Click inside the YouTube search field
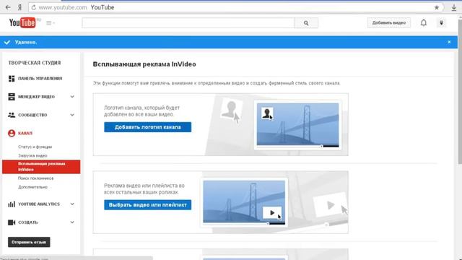This screenshot has width=462, height=260. pos(188,22)
